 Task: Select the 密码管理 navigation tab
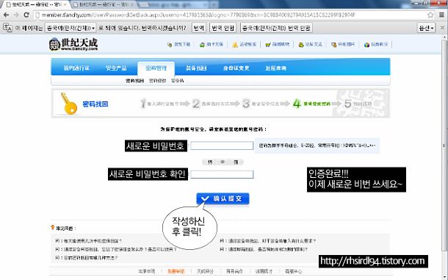(x=156, y=68)
